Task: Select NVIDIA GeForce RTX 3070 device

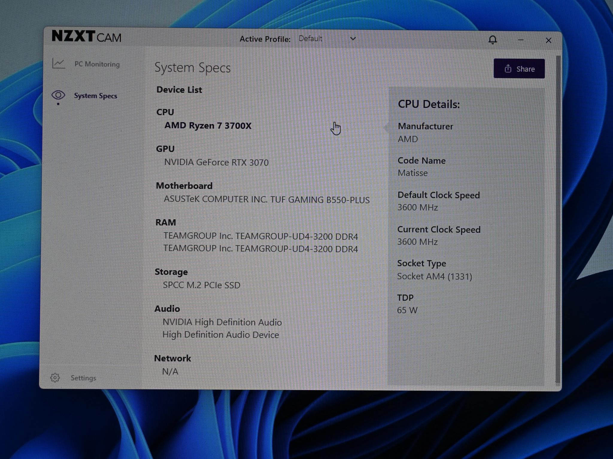Action: pos(216,162)
